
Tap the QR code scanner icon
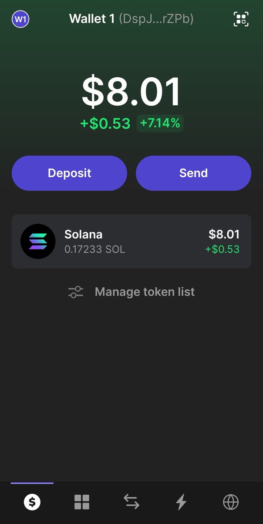click(241, 19)
